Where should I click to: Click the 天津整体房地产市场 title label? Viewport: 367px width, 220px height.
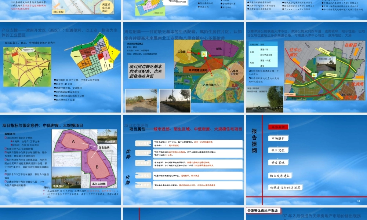(263, 210)
